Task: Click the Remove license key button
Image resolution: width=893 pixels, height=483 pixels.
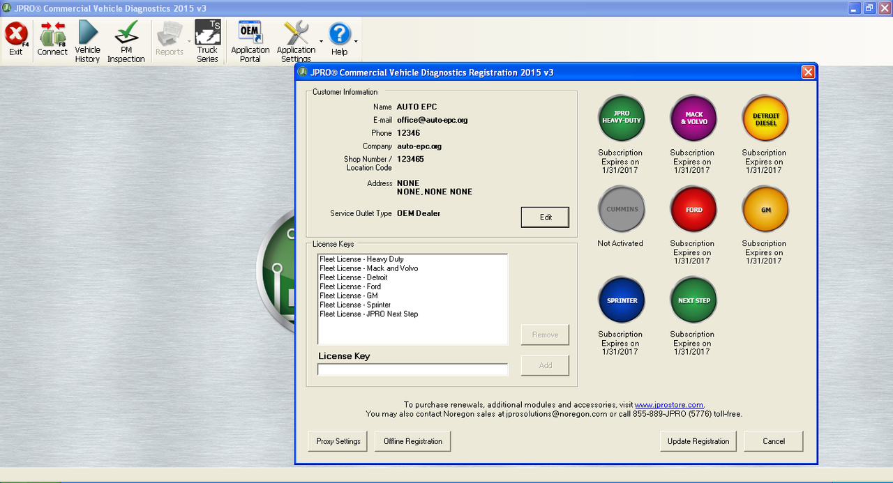Action: pos(545,335)
